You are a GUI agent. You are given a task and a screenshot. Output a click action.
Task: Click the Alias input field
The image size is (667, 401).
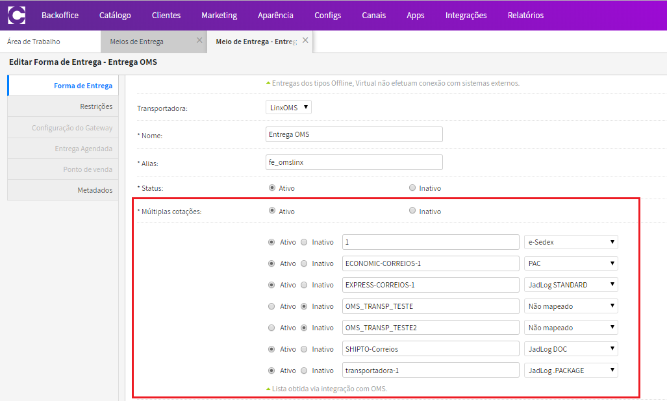(x=354, y=162)
